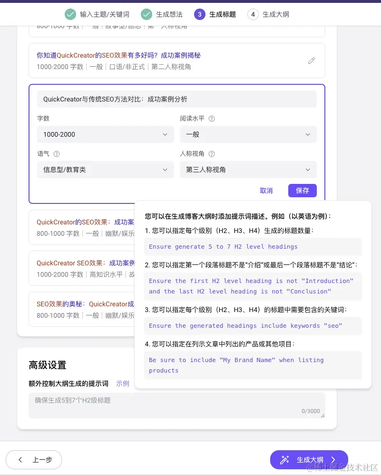
Task: Select title card starting QuickCreator的SEO效果：成功案
Action: tap(82, 227)
